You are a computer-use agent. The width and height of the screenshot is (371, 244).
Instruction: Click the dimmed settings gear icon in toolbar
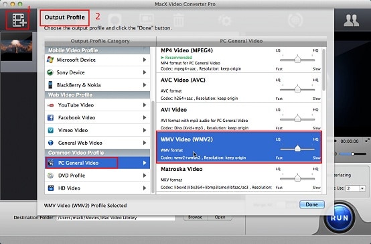point(225,20)
